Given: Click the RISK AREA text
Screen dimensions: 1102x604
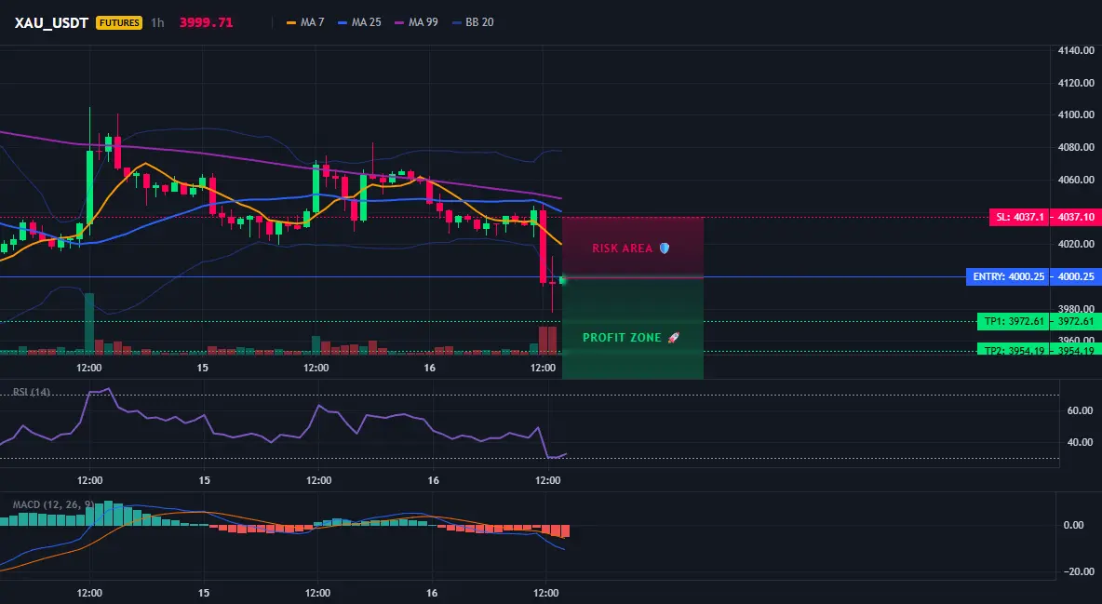Looking at the screenshot, I should (x=622, y=248).
